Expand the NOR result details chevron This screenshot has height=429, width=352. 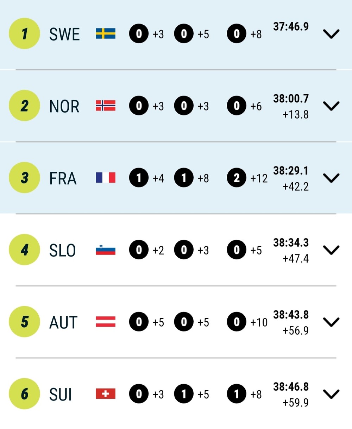tap(331, 106)
